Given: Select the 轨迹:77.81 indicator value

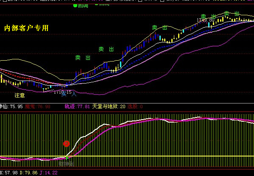Looking at the screenshot, I should pyautogui.click(x=77, y=106).
